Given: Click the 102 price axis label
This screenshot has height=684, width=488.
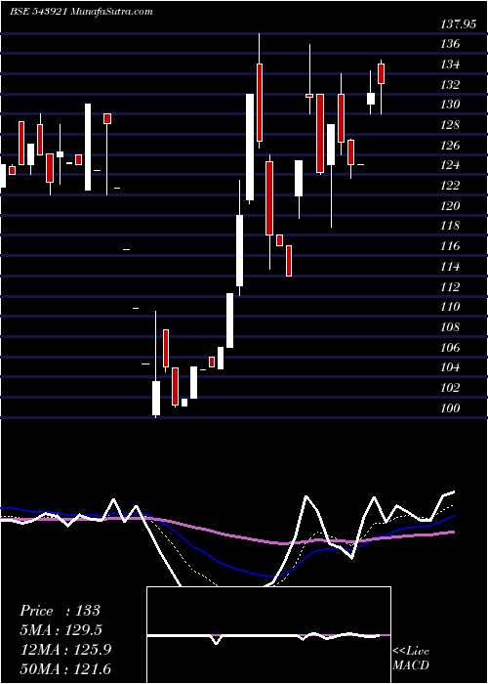Looking at the screenshot, I should coord(450,387).
